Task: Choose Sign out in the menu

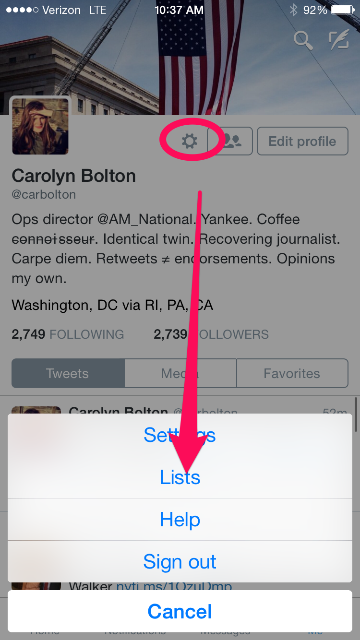Action: pos(180,561)
